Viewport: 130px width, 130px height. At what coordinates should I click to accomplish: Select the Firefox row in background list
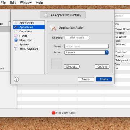click(x=122, y=33)
